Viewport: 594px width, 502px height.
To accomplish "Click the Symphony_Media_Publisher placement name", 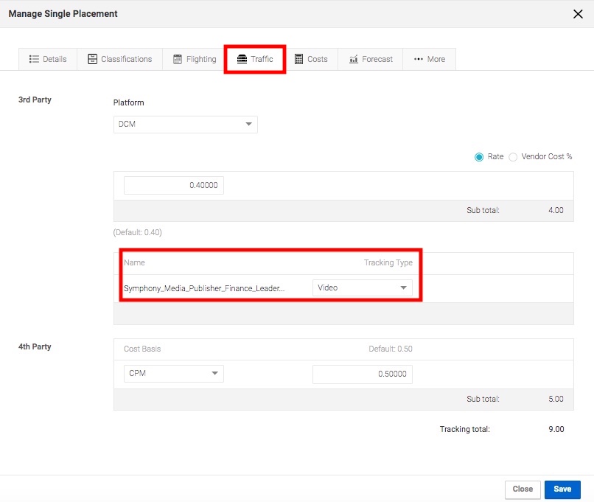I will pyautogui.click(x=204, y=288).
